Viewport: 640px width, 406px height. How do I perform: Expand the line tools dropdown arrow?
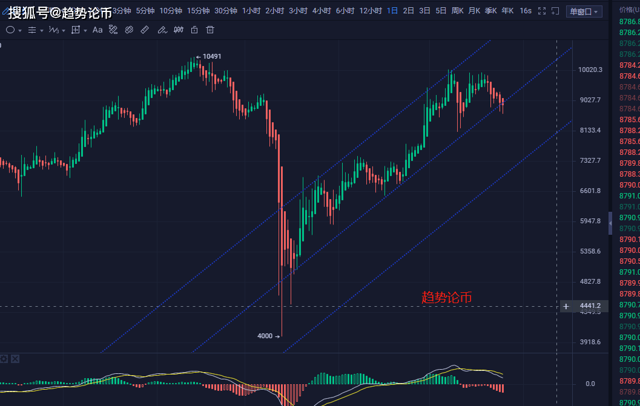[x=42, y=31]
